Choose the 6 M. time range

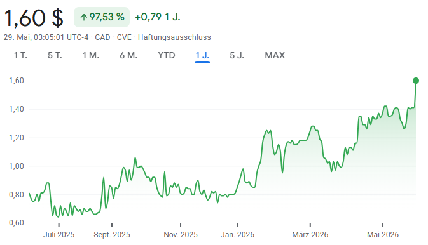click(128, 55)
